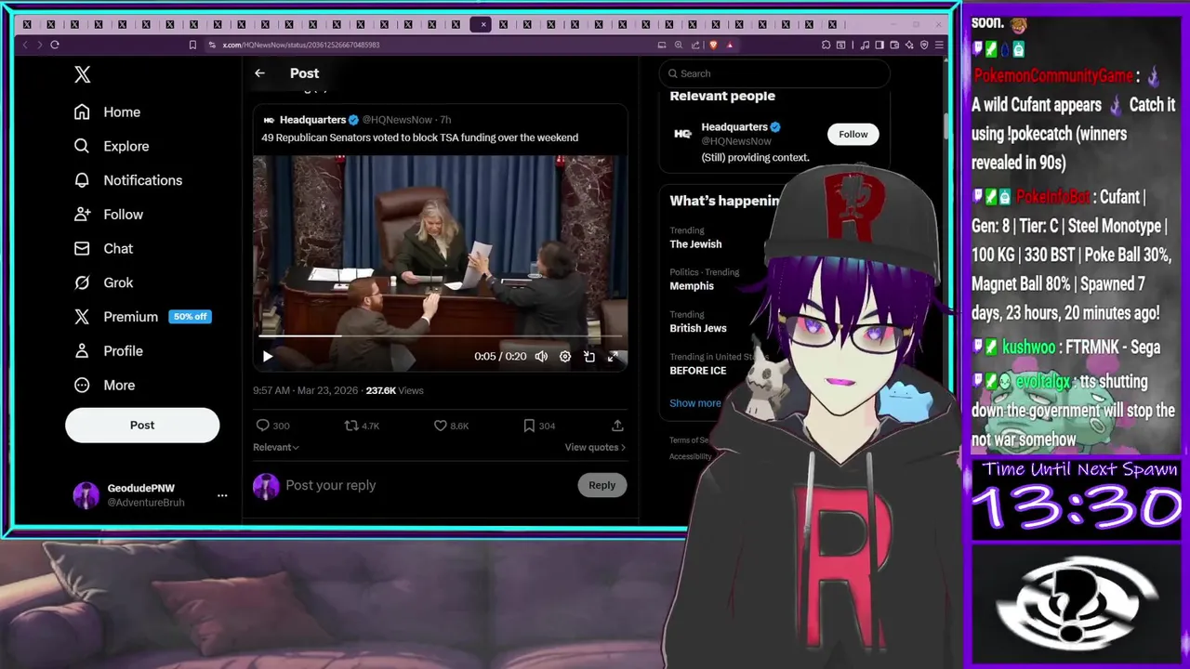Click the Headquarters avatar on the post
This screenshot has height=669, width=1190.
[269, 120]
